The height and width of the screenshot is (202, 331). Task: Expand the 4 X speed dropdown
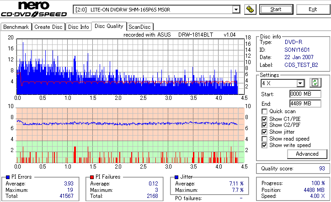tap(300, 83)
